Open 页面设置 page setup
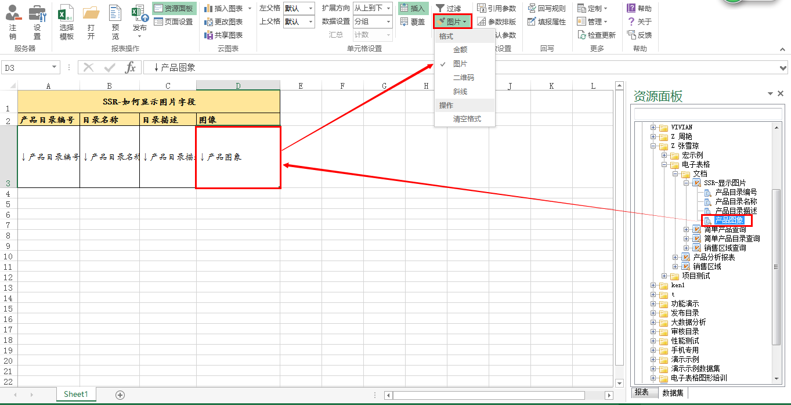 pos(174,21)
